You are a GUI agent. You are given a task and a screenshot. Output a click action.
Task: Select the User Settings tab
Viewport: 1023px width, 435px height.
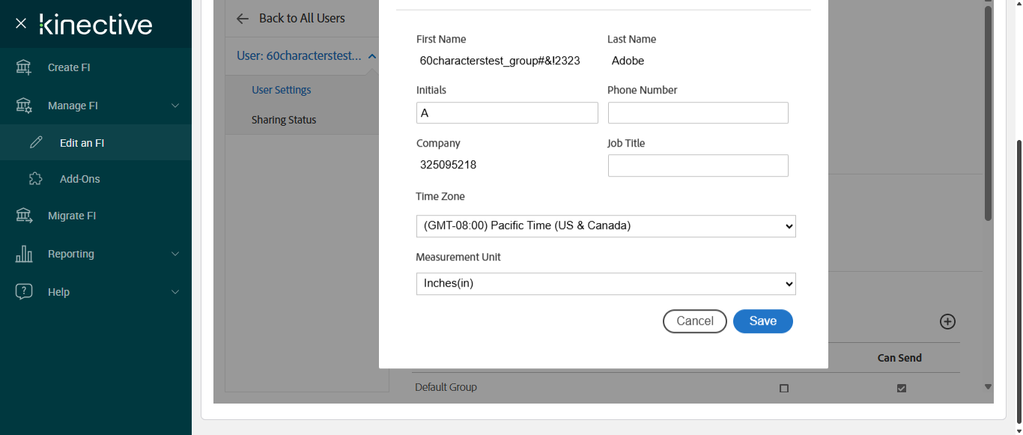(x=282, y=90)
